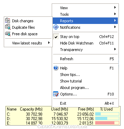Click the red E: drive usage bar
The width and height of the screenshot is (124, 129).
pos(107,123)
